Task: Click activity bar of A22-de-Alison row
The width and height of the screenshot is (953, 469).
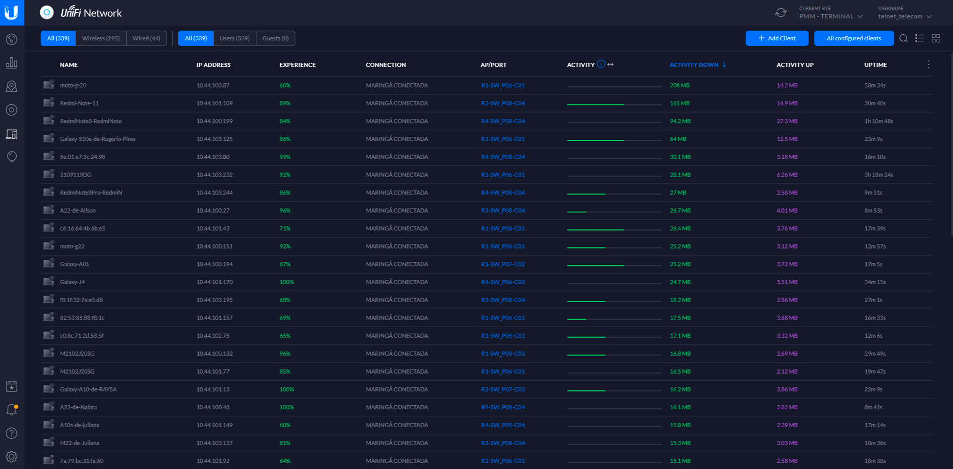Action: pos(614,211)
